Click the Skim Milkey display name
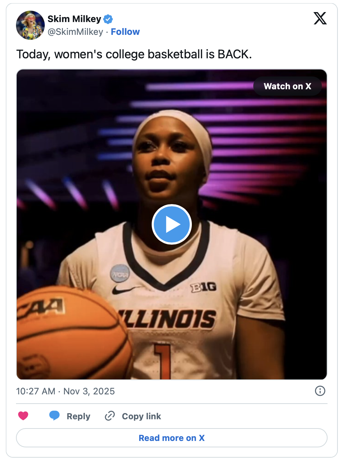This screenshot has height=463, width=346. click(74, 19)
